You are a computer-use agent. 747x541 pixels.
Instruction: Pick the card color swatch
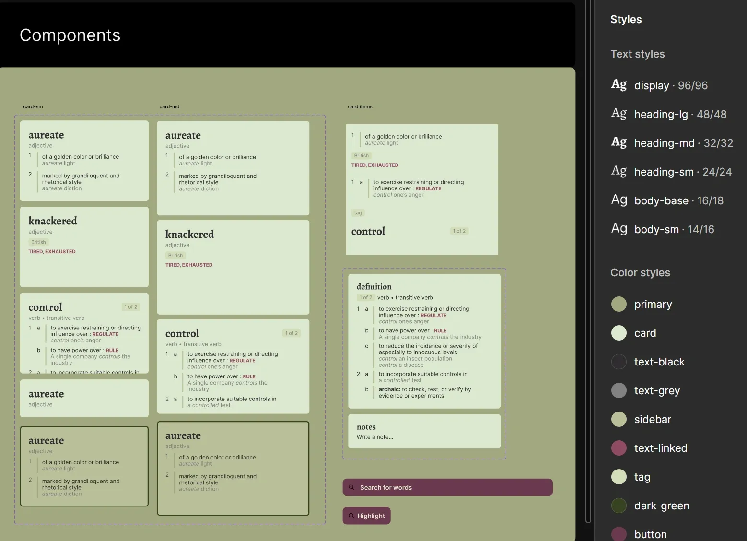click(619, 333)
